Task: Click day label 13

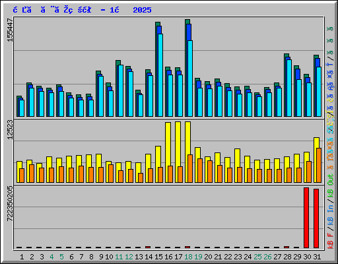Action: point(139,257)
